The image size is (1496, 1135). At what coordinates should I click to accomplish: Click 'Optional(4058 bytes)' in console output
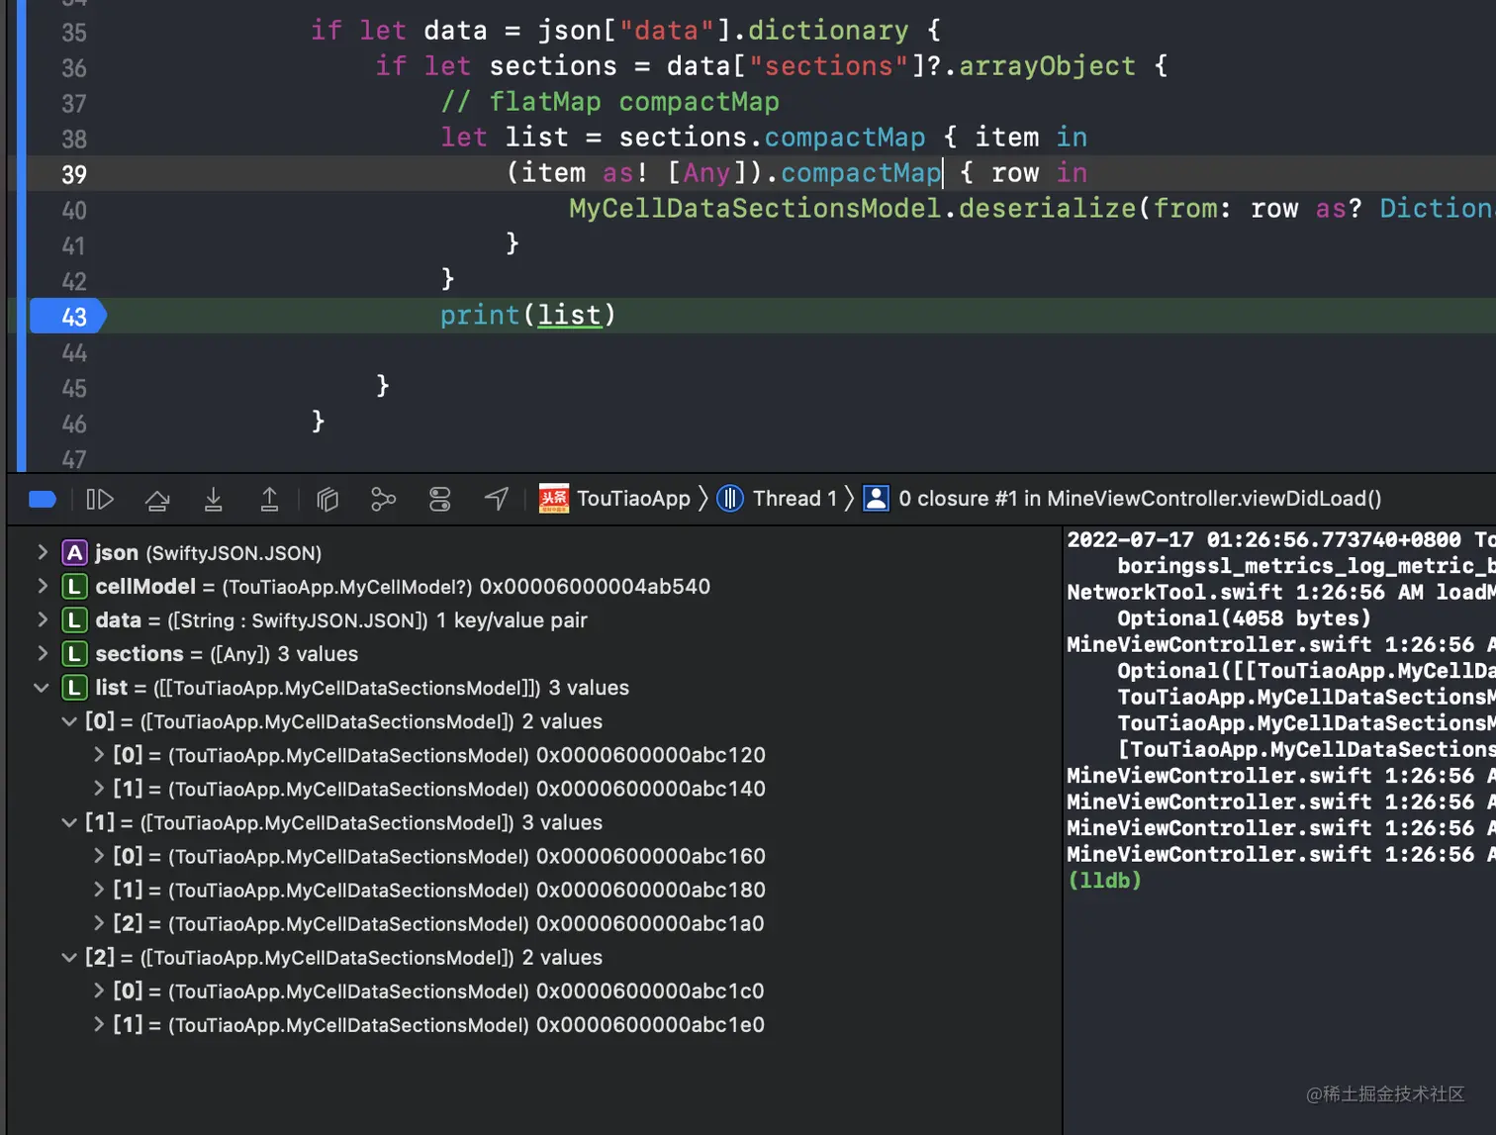[x=1245, y=617]
